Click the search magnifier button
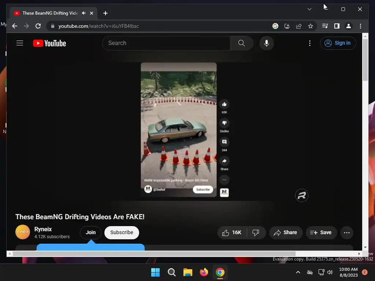 coord(242,43)
